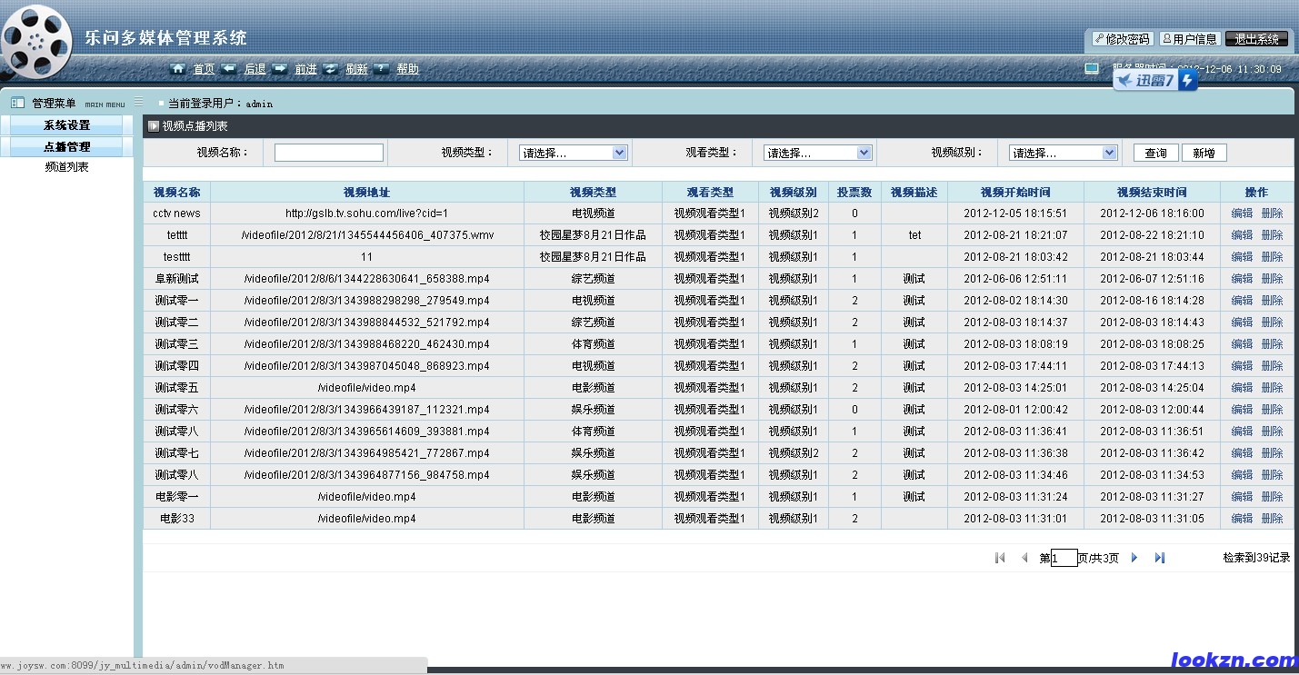Click the 首页 home icon

(x=178, y=69)
